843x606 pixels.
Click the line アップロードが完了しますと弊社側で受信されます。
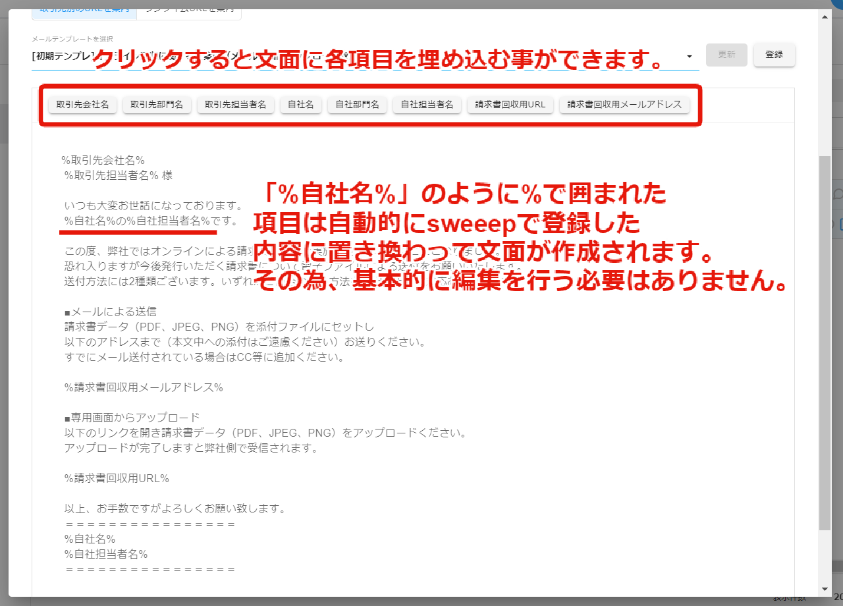(x=191, y=449)
